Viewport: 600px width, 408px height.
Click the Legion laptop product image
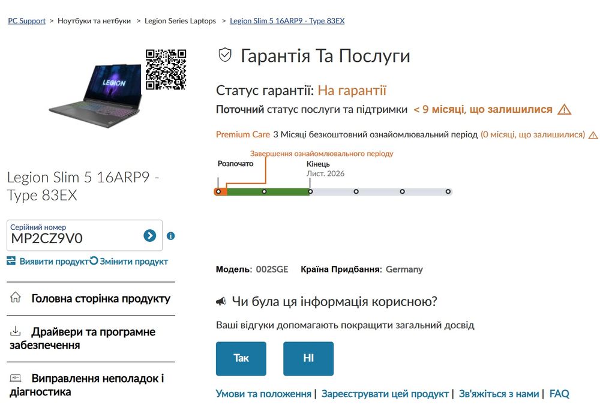tap(95, 95)
